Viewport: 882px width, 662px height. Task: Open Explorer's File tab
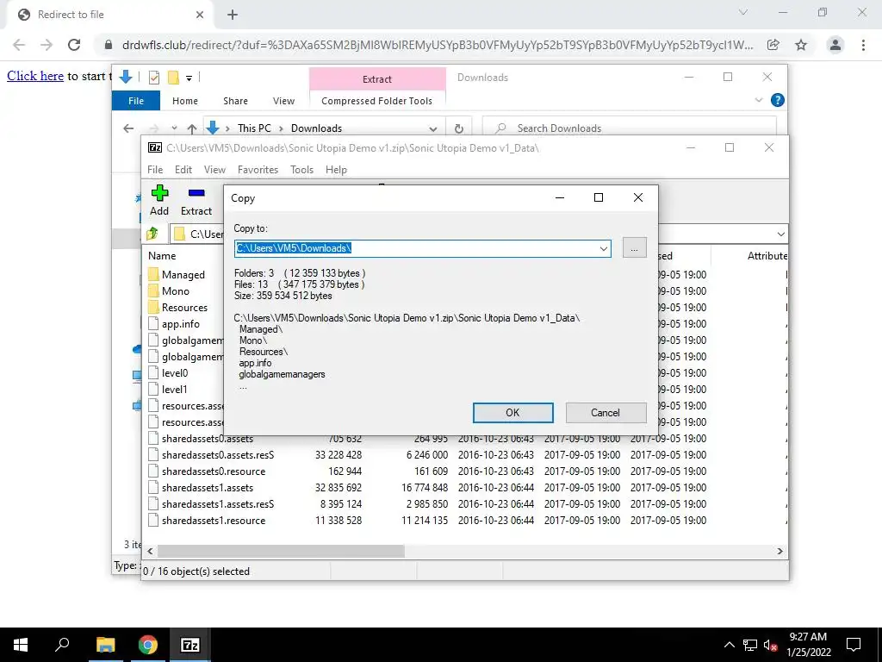[136, 101]
